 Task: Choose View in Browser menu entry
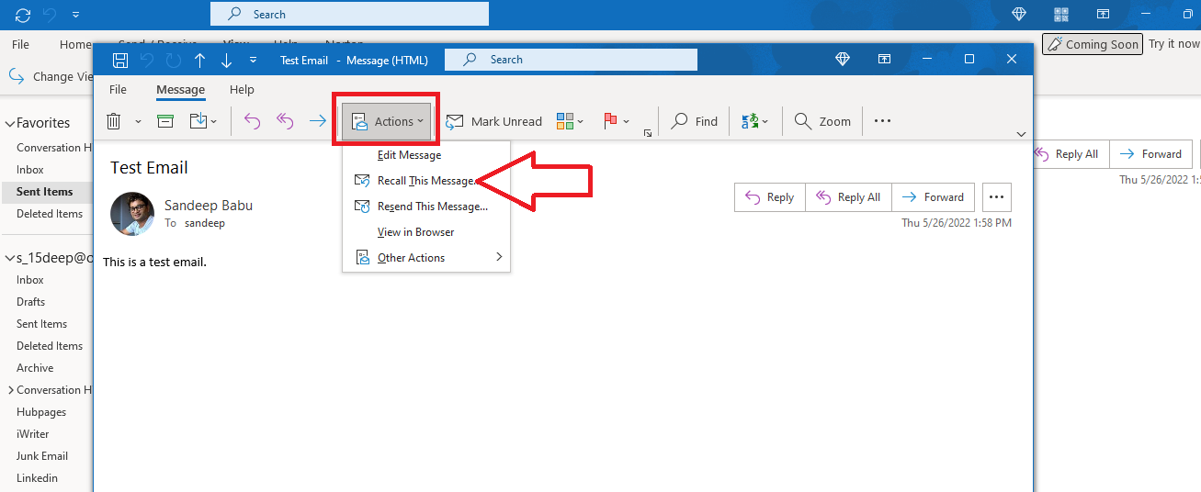(x=426, y=232)
